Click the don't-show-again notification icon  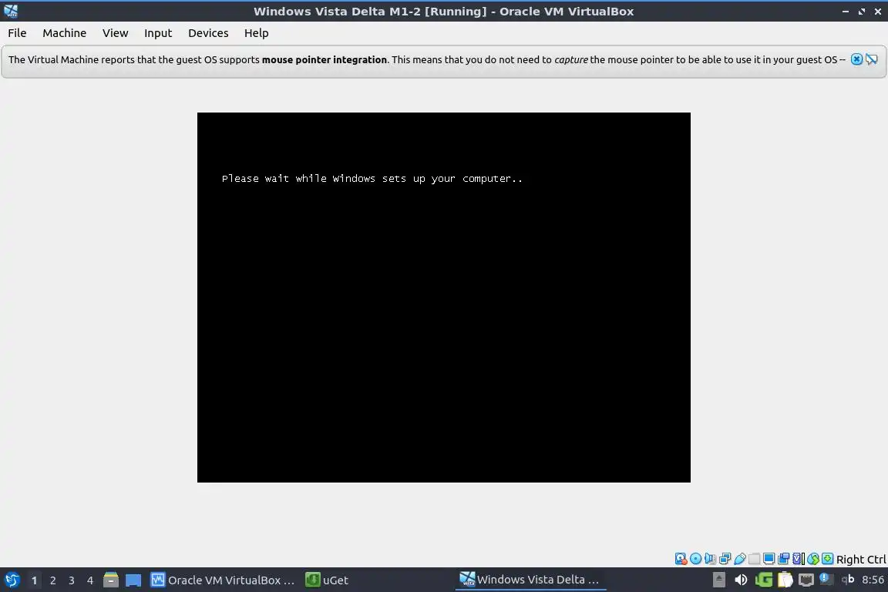872,59
